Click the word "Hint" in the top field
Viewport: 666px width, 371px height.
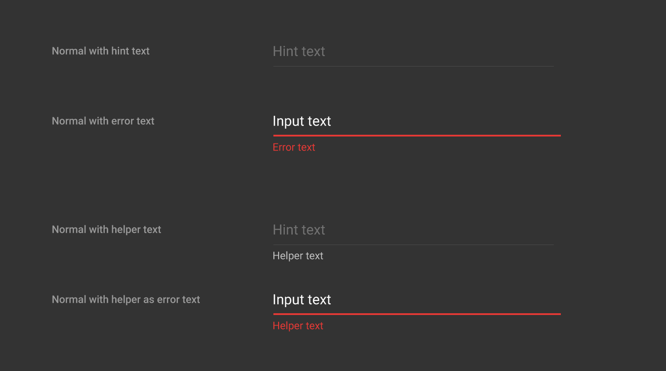(x=285, y=52)
